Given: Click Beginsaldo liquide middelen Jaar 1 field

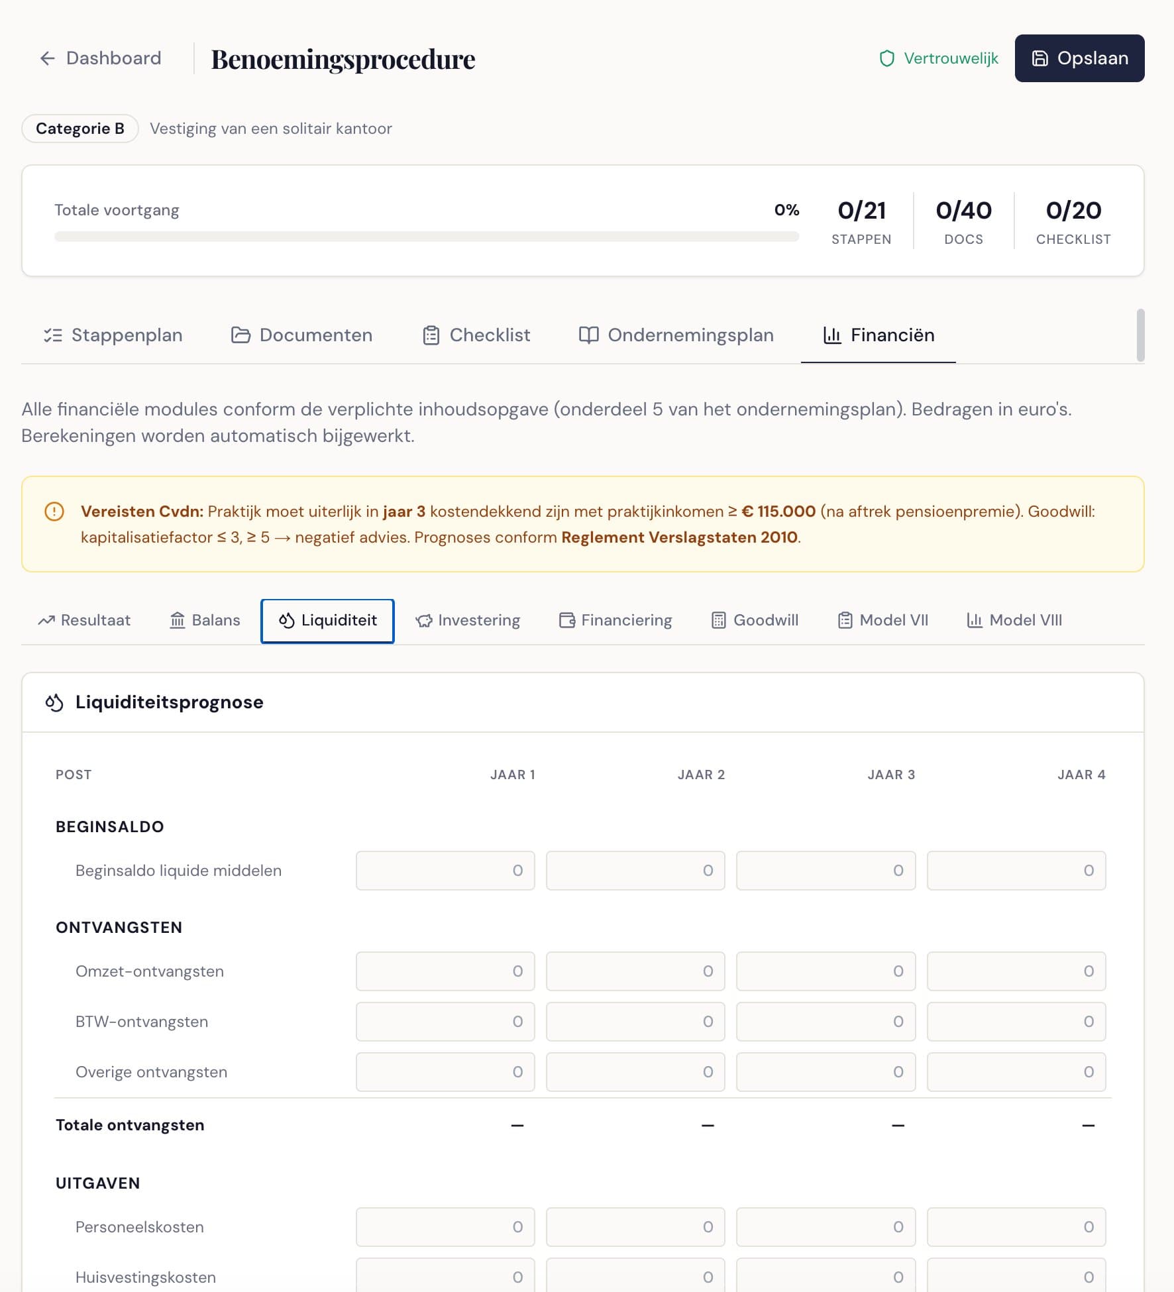Looking at the screenshot, I should (x=445, y=871).
